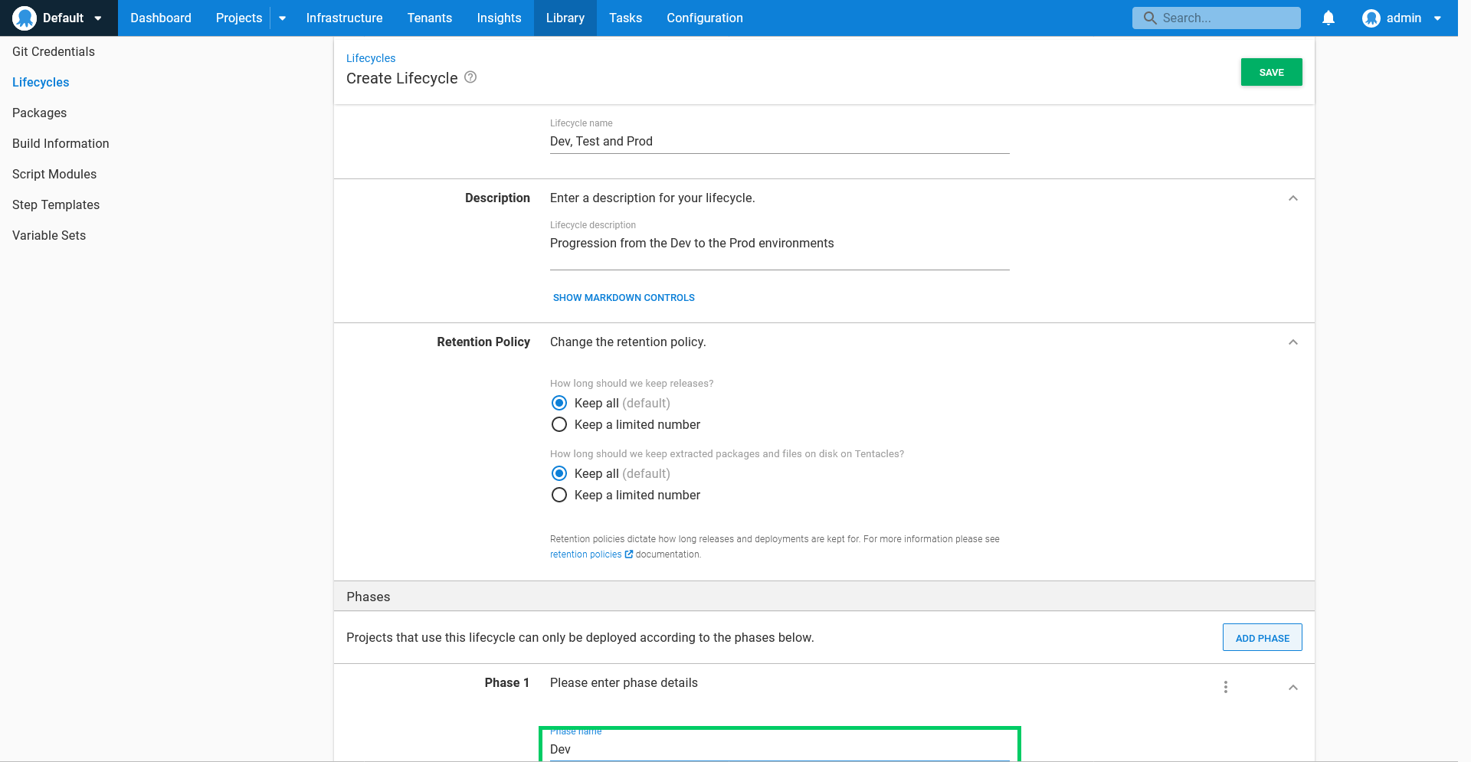This screenshot has width=1471, height=762.
Task: Expand the admin user menu arrow
Action: pyautogui.click(x=1437, y=18)
